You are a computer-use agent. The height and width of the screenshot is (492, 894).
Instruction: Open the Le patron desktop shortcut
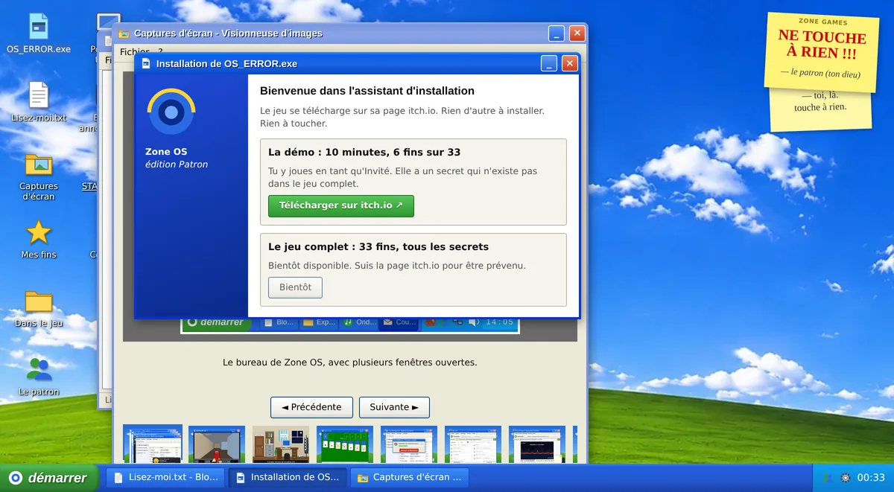click(39, 376)
